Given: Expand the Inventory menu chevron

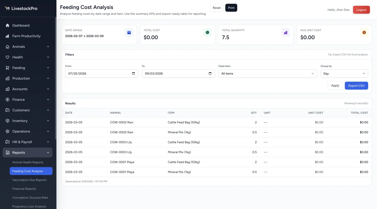Looking at the screenshot, I should [x=48, y=121].
